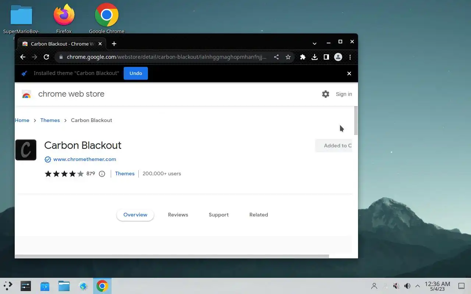Click the verified badge icon beside publisher
This screenshot has height=294, width=471.
pos(48,159)
